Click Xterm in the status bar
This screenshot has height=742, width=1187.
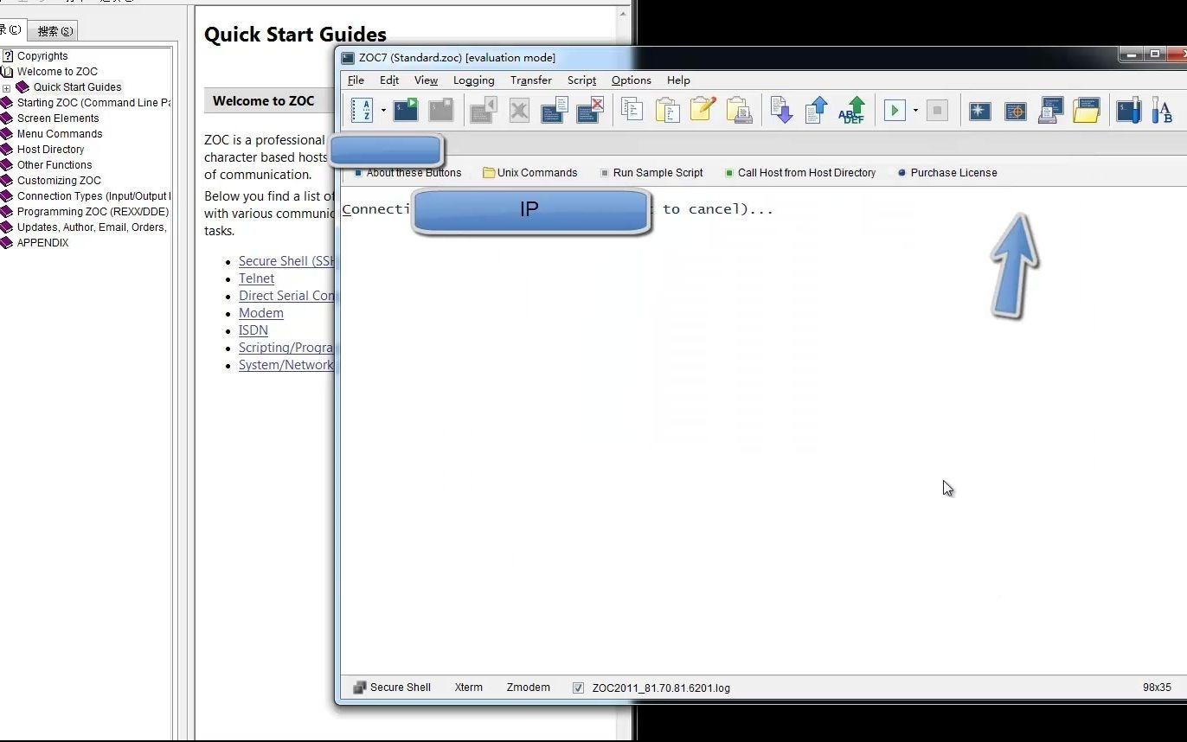click(x=469, y=688)
